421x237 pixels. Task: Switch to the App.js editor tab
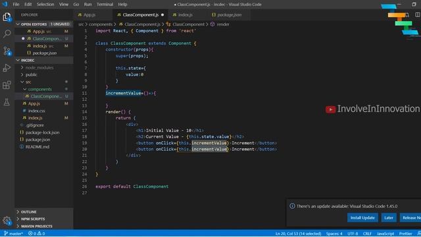(93, 14)
